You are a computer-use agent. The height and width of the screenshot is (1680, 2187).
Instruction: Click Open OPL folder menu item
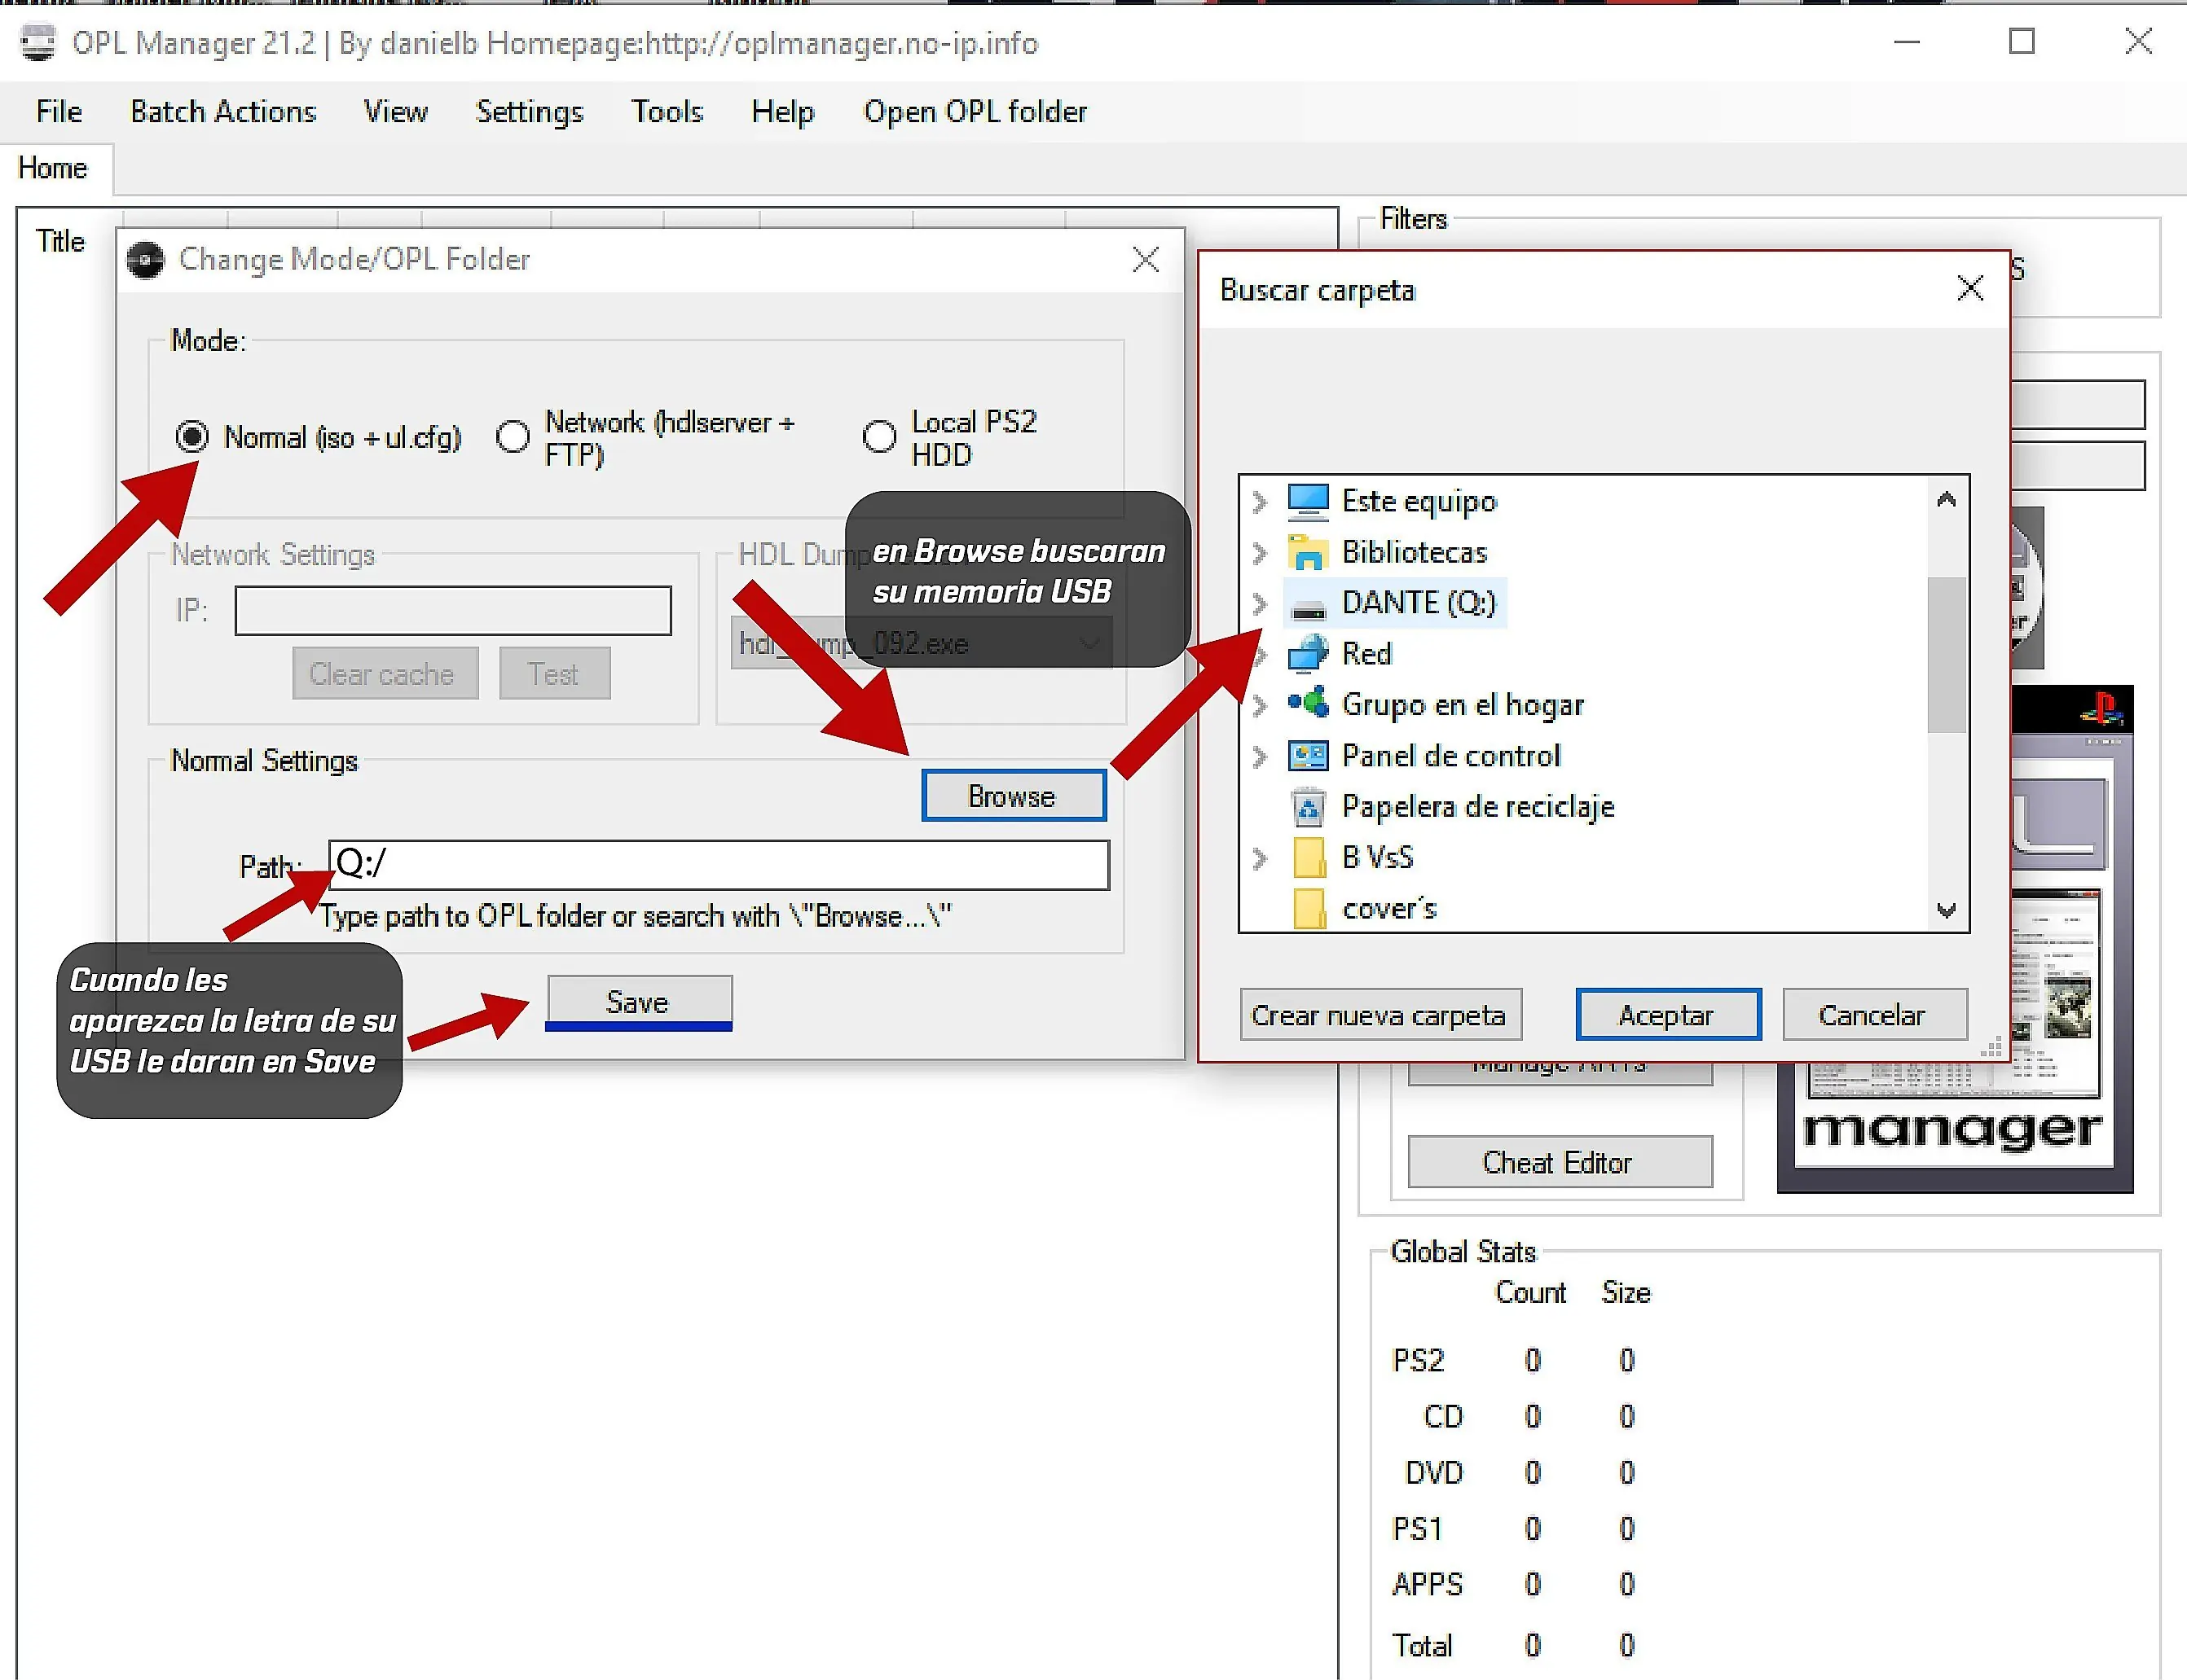[x=975, y=112]
